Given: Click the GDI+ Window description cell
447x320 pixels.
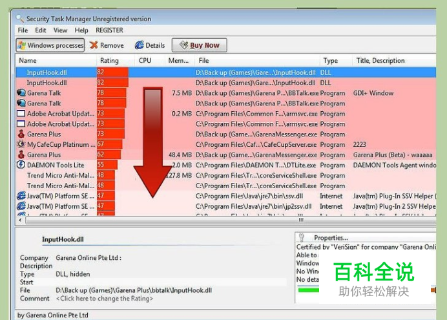Looking at the screenshot, I should 373,93.
